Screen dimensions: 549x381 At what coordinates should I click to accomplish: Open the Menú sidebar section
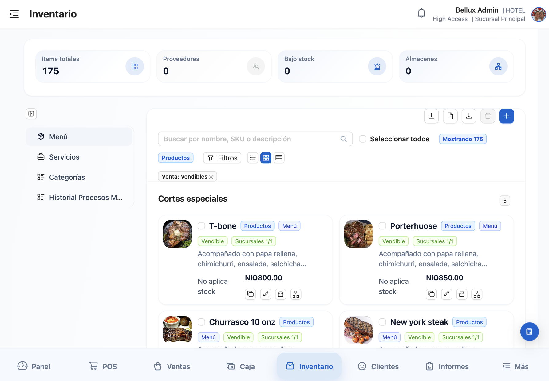(79, 137)
